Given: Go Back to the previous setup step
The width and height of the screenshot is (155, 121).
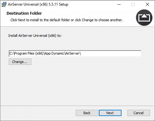Looking at the screenshot, I should (87, 113).
